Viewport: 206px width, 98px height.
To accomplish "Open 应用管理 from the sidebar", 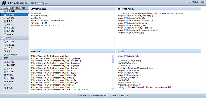I will (10, 18).
